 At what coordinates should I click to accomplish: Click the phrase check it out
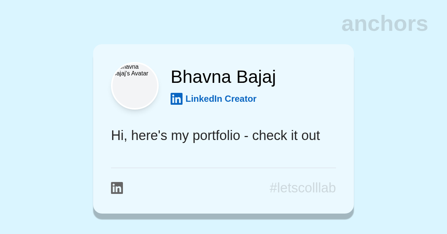tap(286, 136)
